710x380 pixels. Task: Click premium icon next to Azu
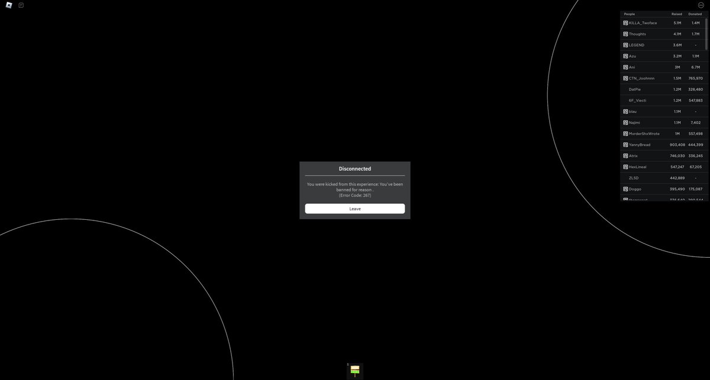(625, 56)
